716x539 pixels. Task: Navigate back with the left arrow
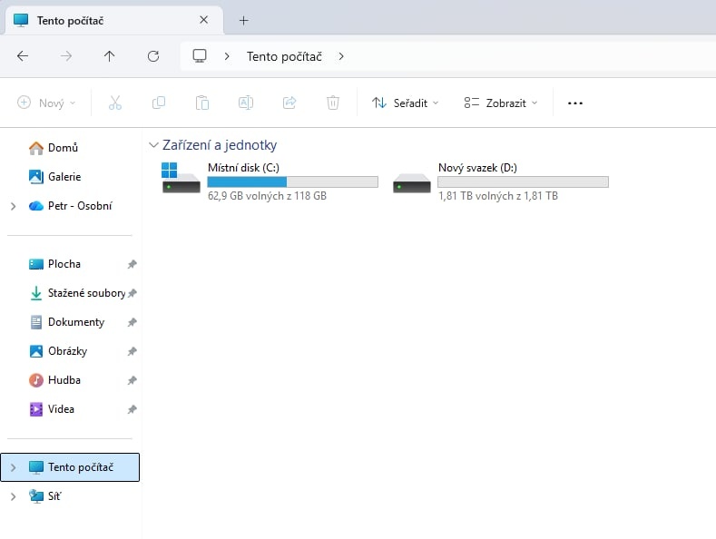[x=23, y=56]
